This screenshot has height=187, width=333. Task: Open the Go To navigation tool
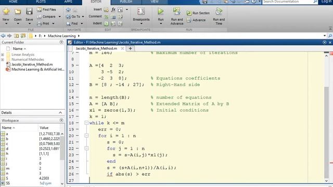pyautogui.click(x=73, y=17)
